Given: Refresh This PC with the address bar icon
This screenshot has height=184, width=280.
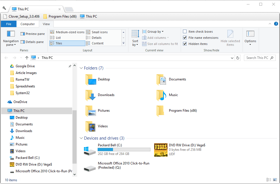Looking at the screenshot, I should [238, 58].
